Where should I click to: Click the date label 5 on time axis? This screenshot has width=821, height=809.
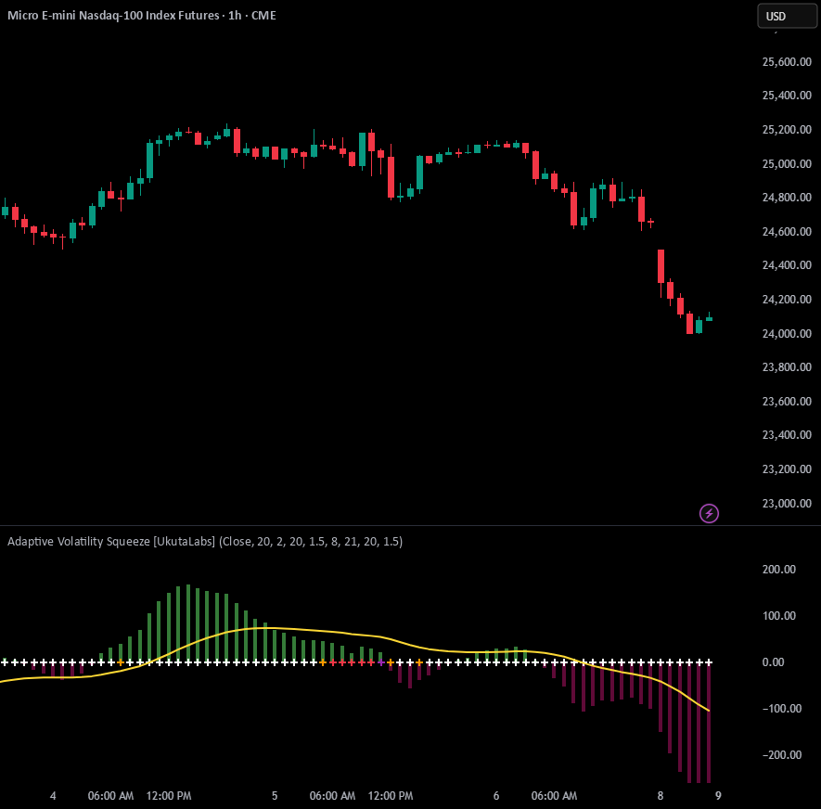275,796
